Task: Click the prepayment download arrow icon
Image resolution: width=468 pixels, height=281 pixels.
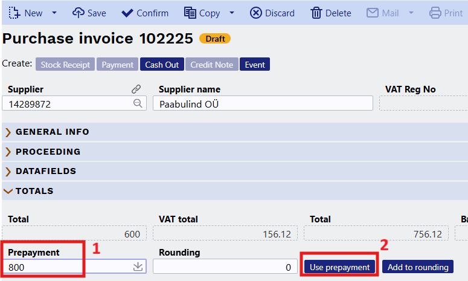Action: pos(138,266)
